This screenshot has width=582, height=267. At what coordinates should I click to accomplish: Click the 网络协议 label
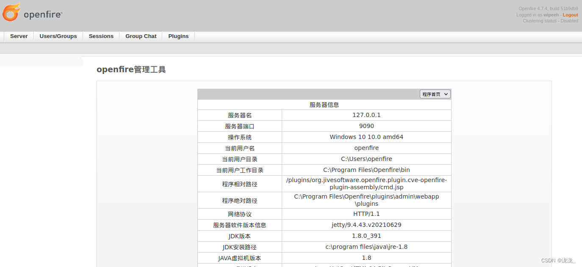click(x=240, y=214)
